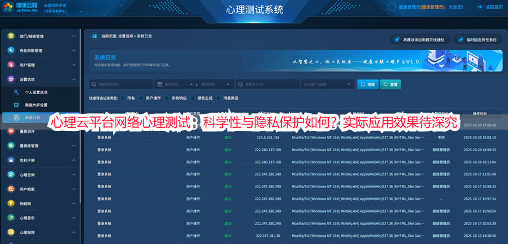This screenshot has height=244, width=508.
Task: Collapse the 设置选项 chevron
Action: coord(74,79)
